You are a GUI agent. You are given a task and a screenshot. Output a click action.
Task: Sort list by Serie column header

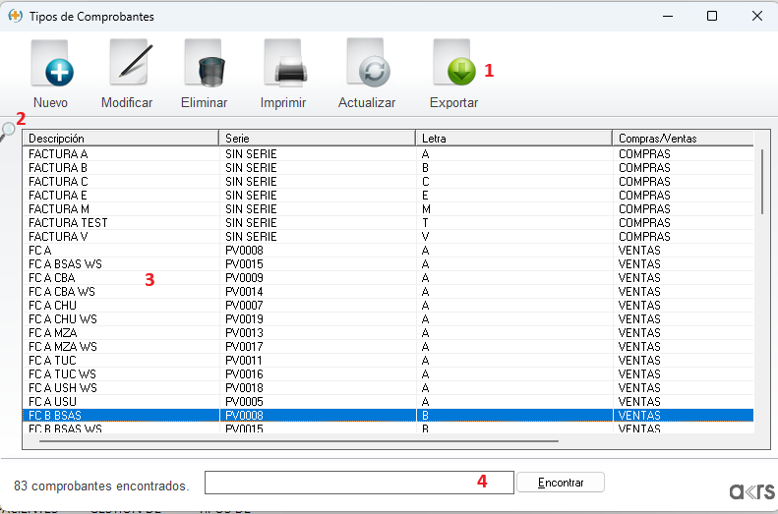317,139
